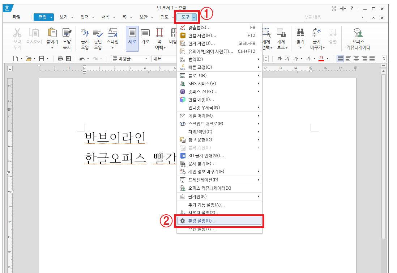Expand the Style (스타일) dropdown arrow
The height and width of the screenshot is (273, 397).
click(113, 48)
